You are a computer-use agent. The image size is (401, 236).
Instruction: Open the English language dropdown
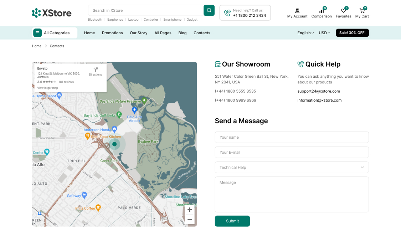coord(305,33)
